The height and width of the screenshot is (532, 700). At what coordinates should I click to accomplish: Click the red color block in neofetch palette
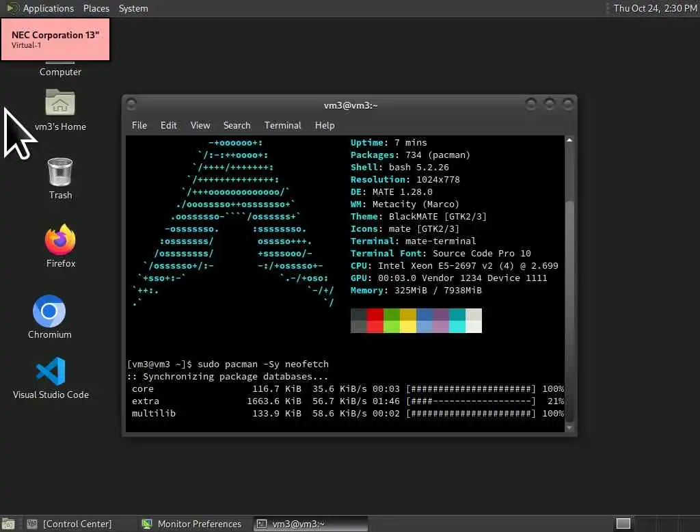pos(375,320)
